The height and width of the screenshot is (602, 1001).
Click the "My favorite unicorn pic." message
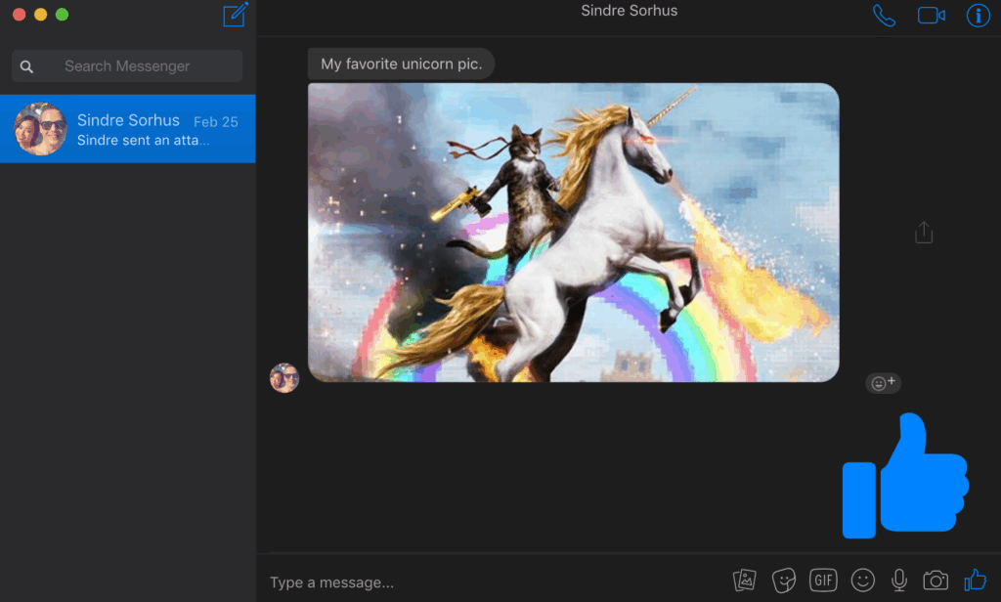[401, 64]
